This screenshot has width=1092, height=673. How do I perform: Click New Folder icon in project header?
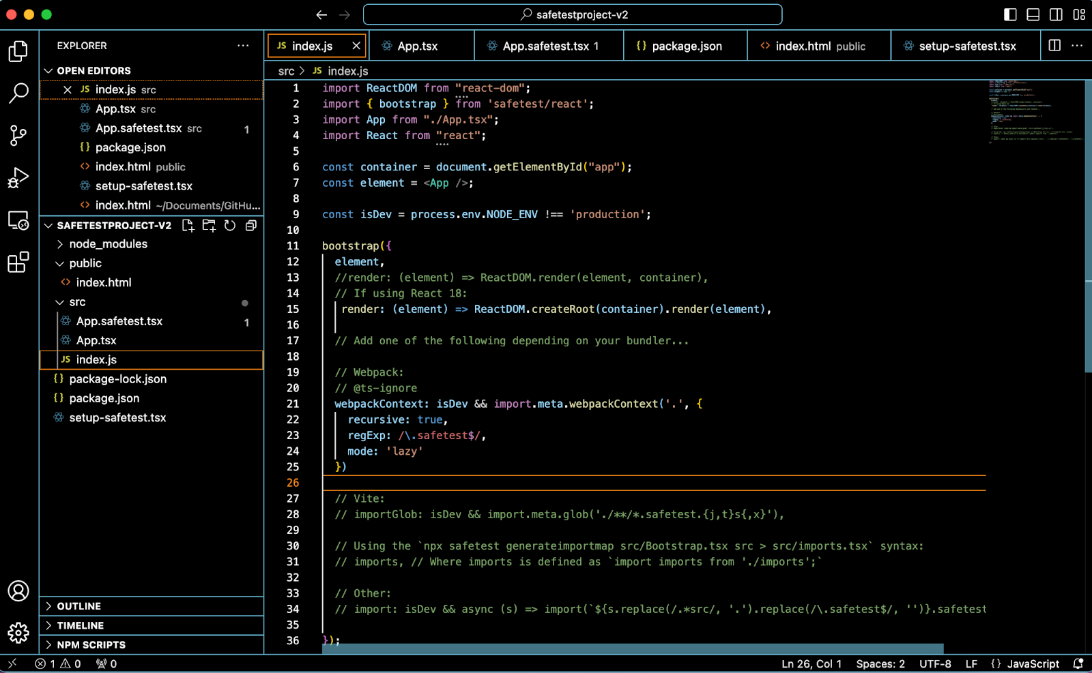pyautogui.click(x=209, y=226)
